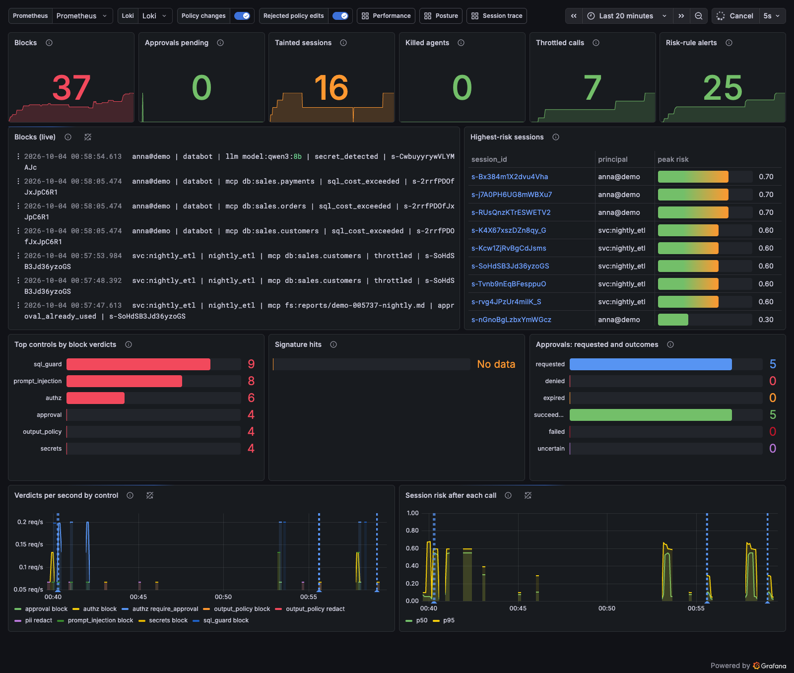
Task: Cancel the running dashboard refresh
Action: click(x=735, y=16)
